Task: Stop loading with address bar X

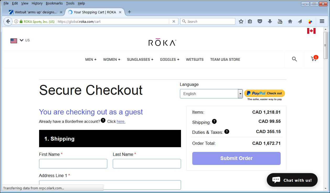Action: 174,21
